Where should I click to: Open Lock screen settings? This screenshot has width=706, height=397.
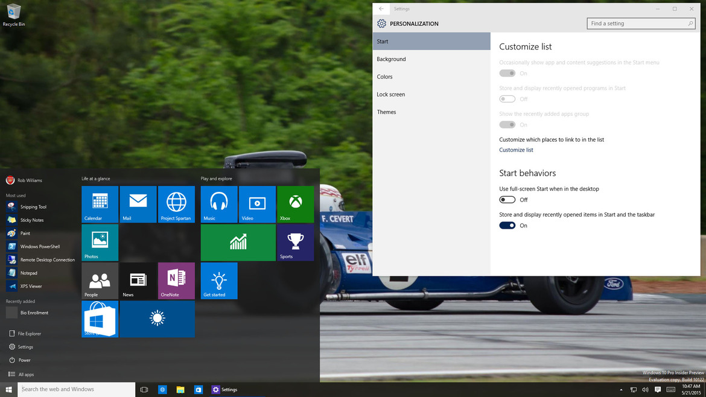[431, 95]
